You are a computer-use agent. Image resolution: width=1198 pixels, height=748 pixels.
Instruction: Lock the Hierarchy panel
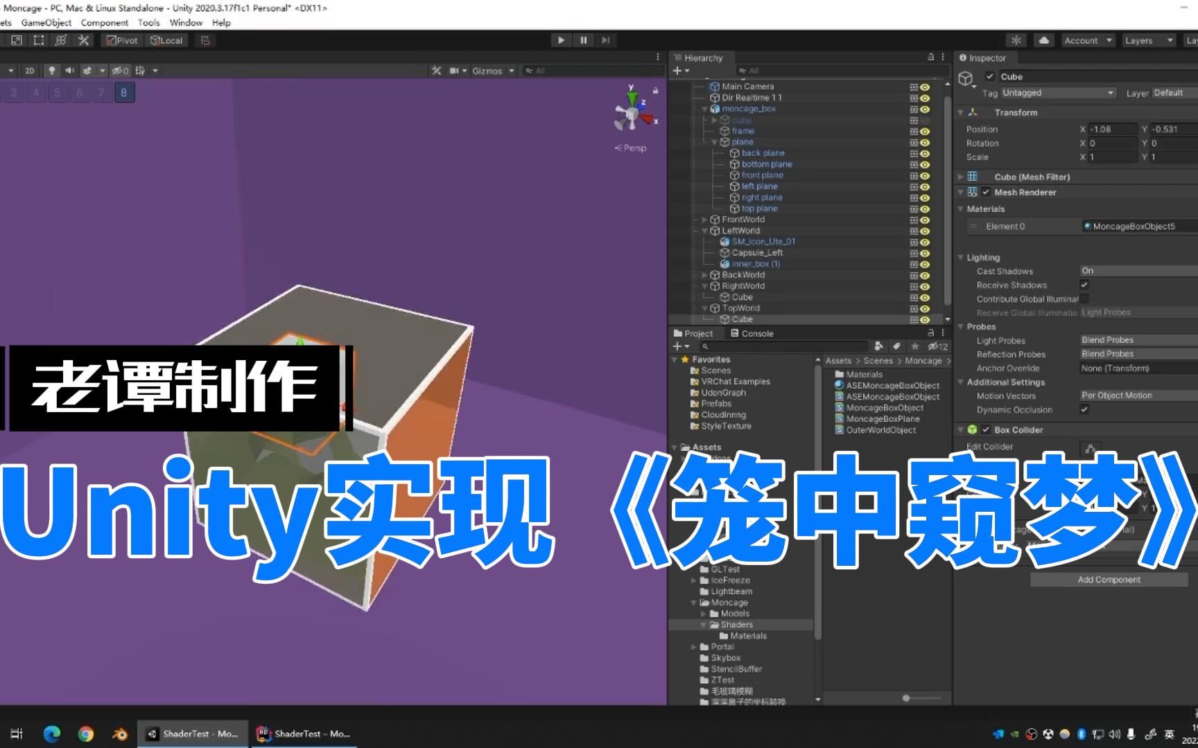point(931,57)
